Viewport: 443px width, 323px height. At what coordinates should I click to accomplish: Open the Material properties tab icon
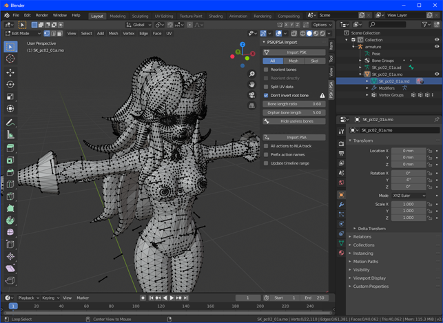coord(341,253)
